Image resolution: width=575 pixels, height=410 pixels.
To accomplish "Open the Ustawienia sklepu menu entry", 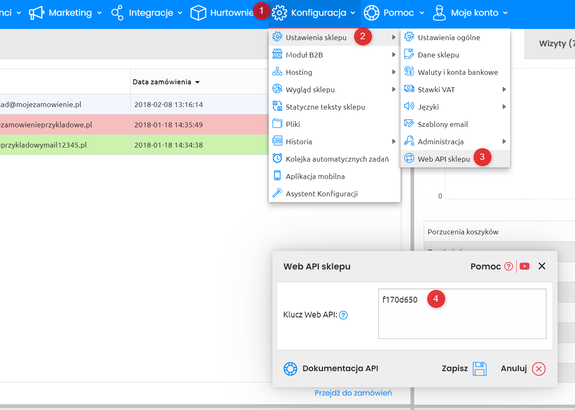I will pos(334,37).
